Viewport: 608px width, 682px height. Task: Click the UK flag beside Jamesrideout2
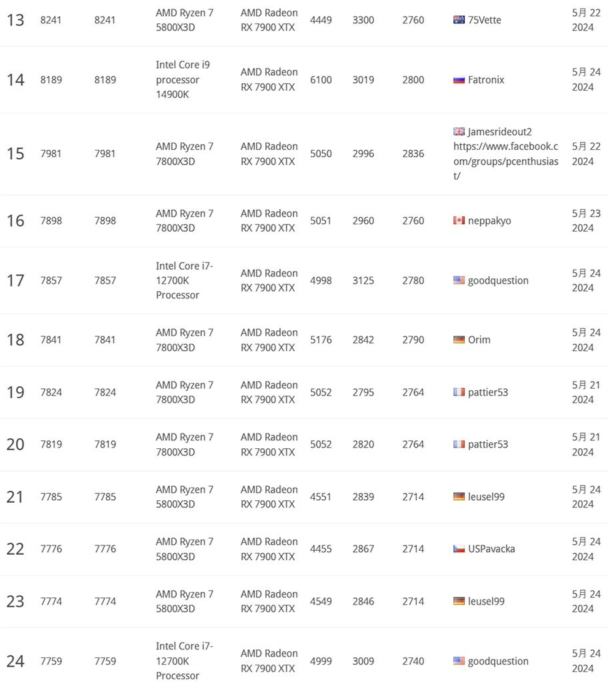(x=459, y=132)
